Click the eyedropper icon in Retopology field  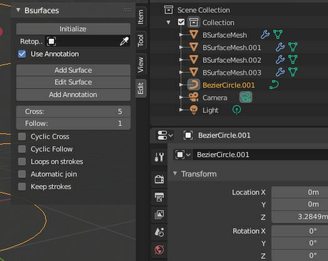click(124, 41)
